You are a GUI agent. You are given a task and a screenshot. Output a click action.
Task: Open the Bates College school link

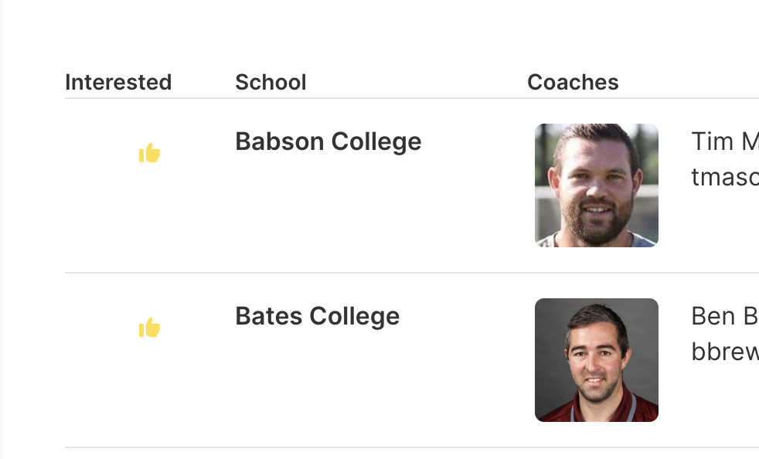coord(317,316)
